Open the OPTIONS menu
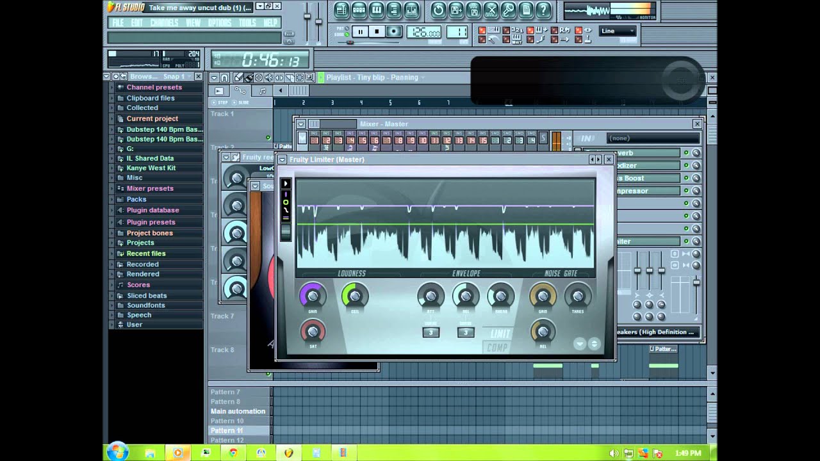Screen dimensions: 820x461 coord(220,23)
